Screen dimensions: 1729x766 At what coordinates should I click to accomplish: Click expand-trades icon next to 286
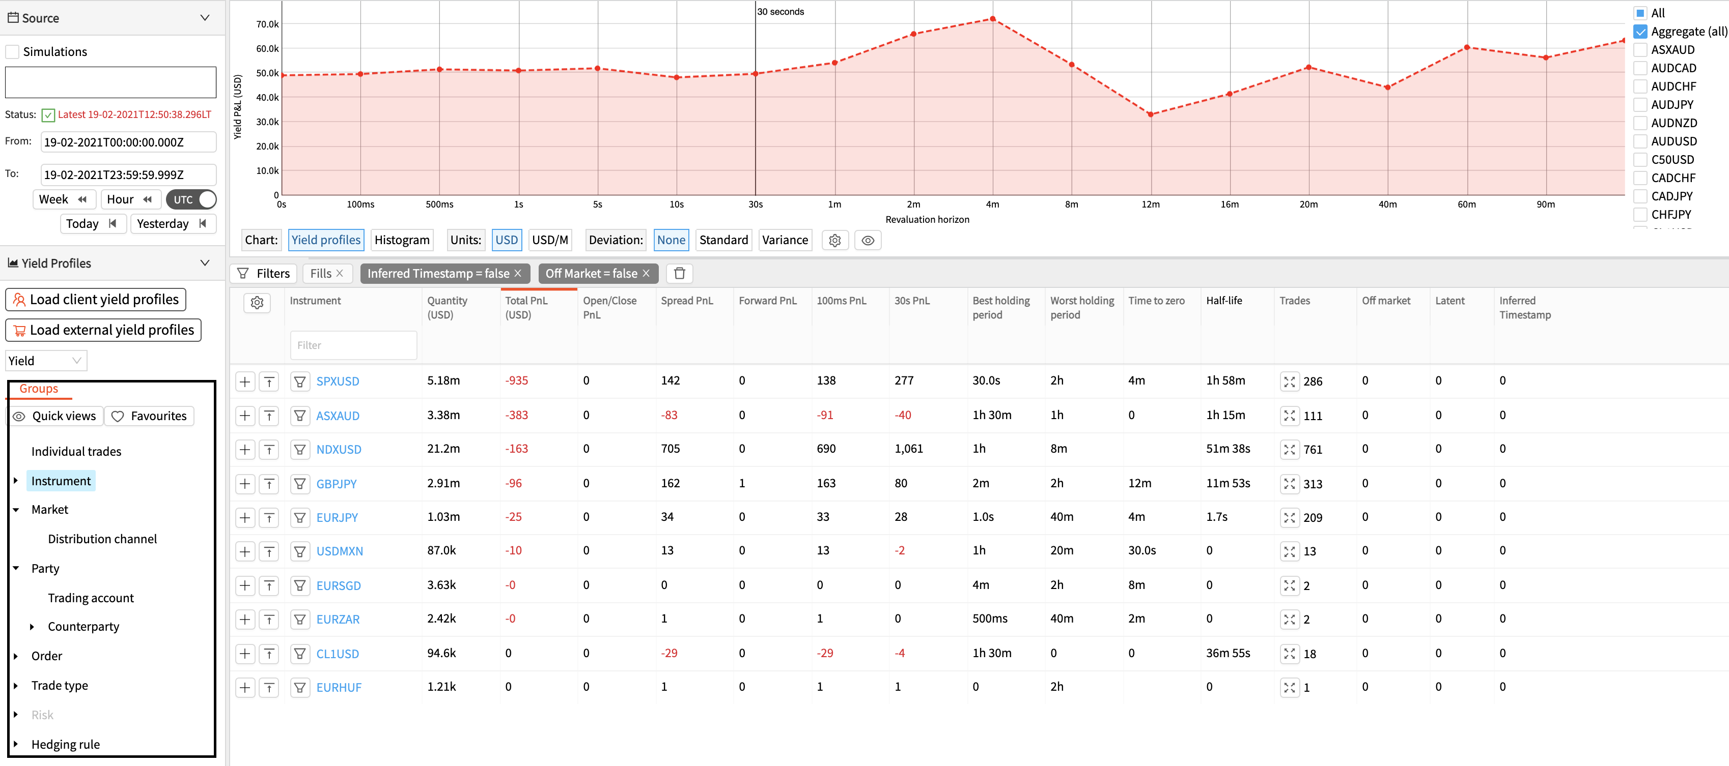1289,381
